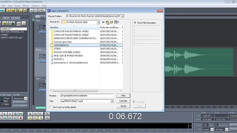The image size is (237, 133).
Task: Open the View menu
Action: pos(10,6)
